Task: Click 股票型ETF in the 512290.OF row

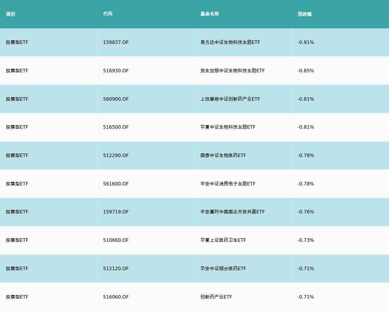Action: (17, 155)
